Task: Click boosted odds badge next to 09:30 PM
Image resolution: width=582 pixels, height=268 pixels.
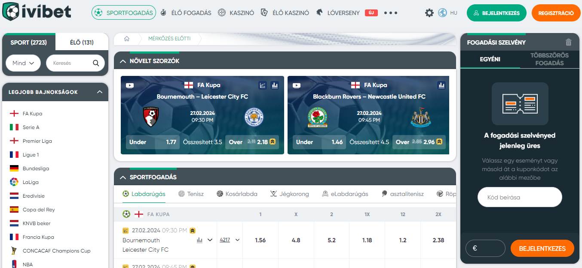Action: pos(193,230)
